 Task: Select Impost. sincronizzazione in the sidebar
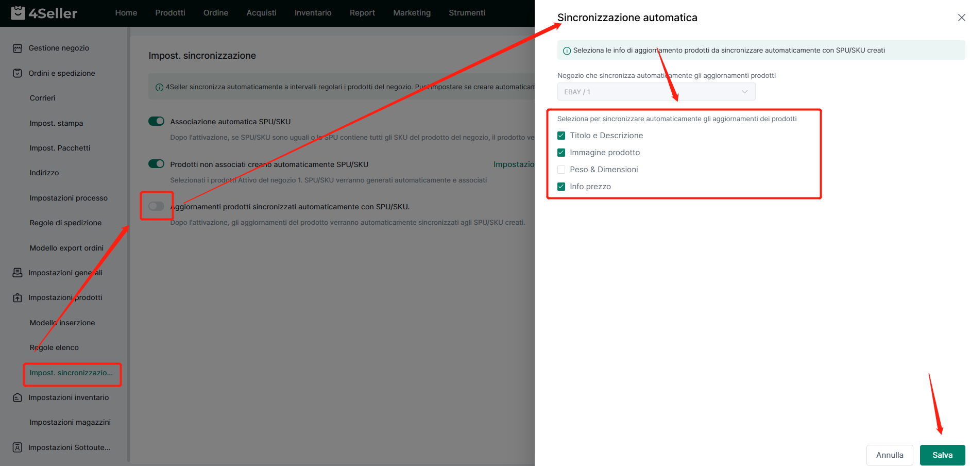pyautogui.click(x=71, y=373)
